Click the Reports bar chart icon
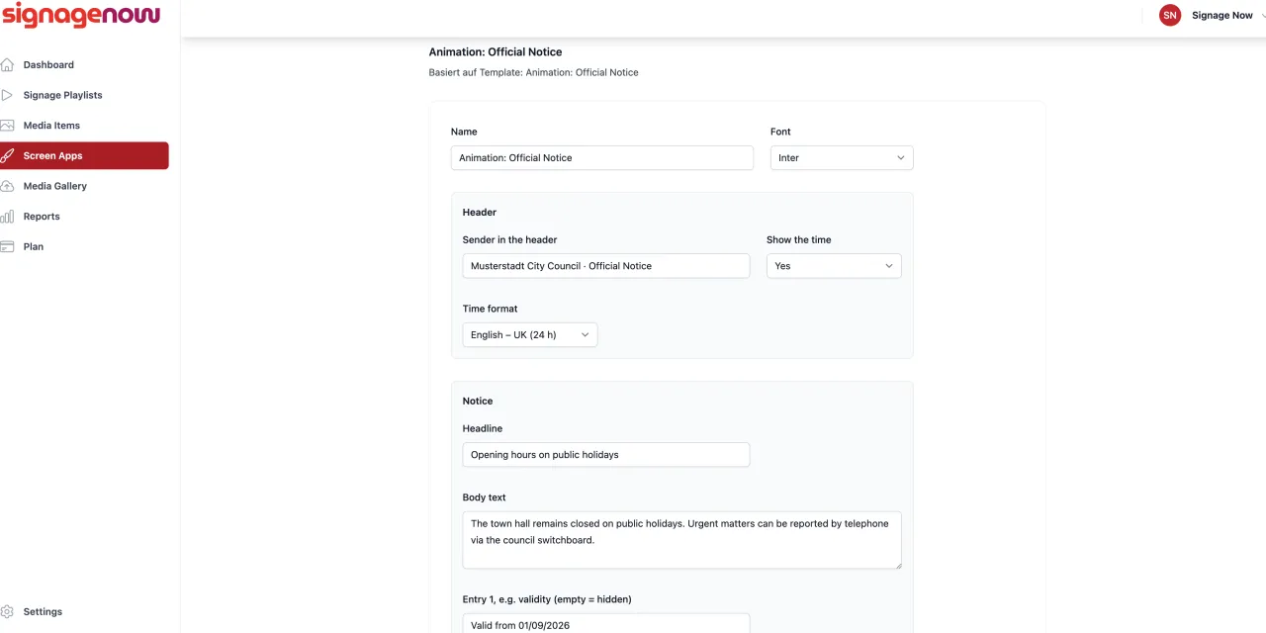 pyautogui.click(x=7, y=217)
